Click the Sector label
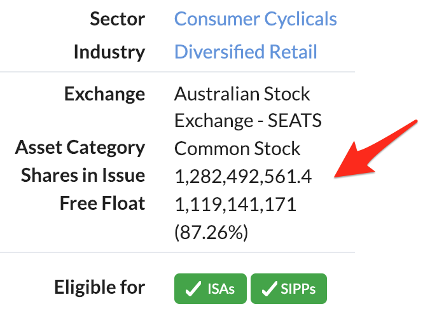444x323 pixels. 118,19
